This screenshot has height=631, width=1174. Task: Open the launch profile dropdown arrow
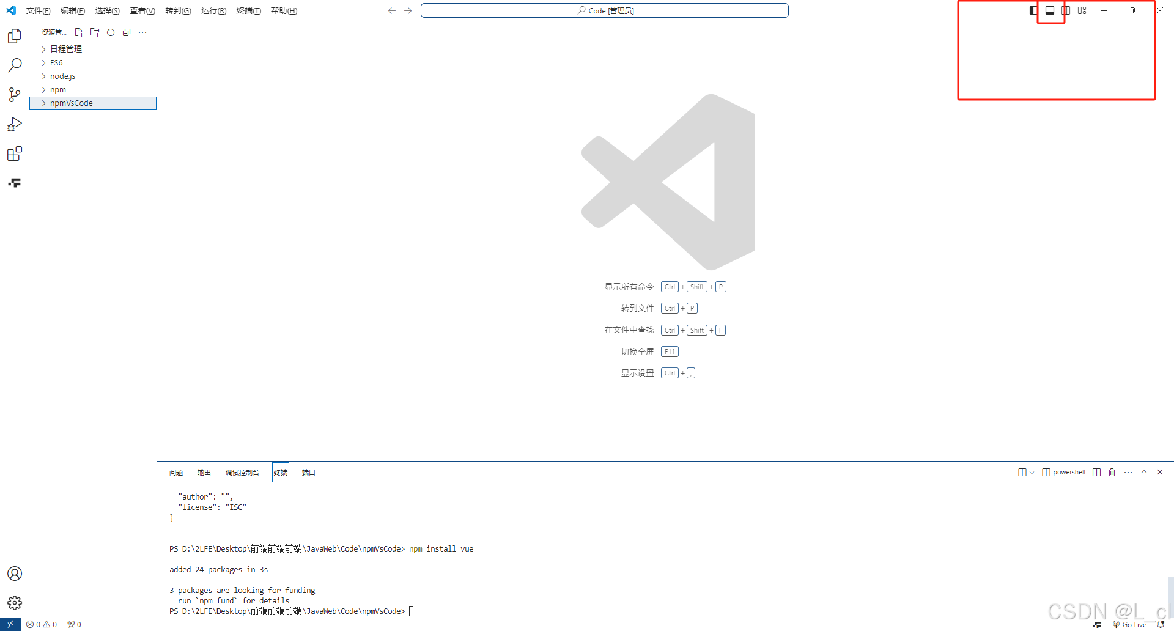point(1032,472)
